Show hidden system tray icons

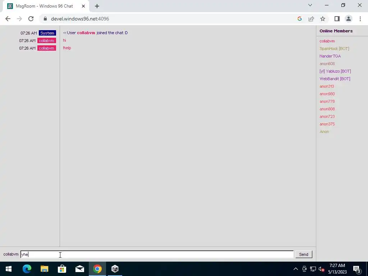(296, 269)
